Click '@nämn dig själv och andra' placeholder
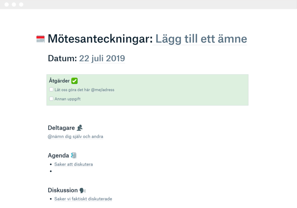Viewport: 297px width, 208px height. coord(76,136)
